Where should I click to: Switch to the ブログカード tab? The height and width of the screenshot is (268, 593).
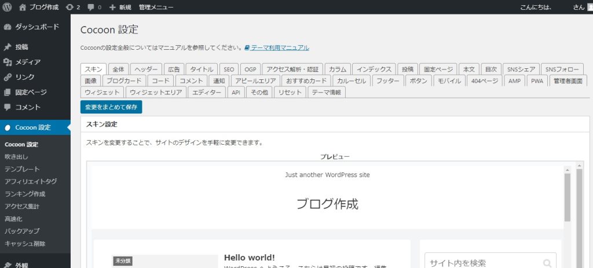pyautogui.click(x=124, y=80)
